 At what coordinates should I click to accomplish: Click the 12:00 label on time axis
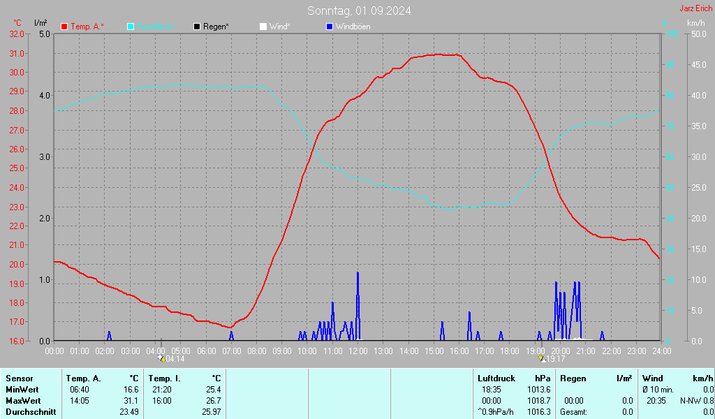[x=357, y=351]
